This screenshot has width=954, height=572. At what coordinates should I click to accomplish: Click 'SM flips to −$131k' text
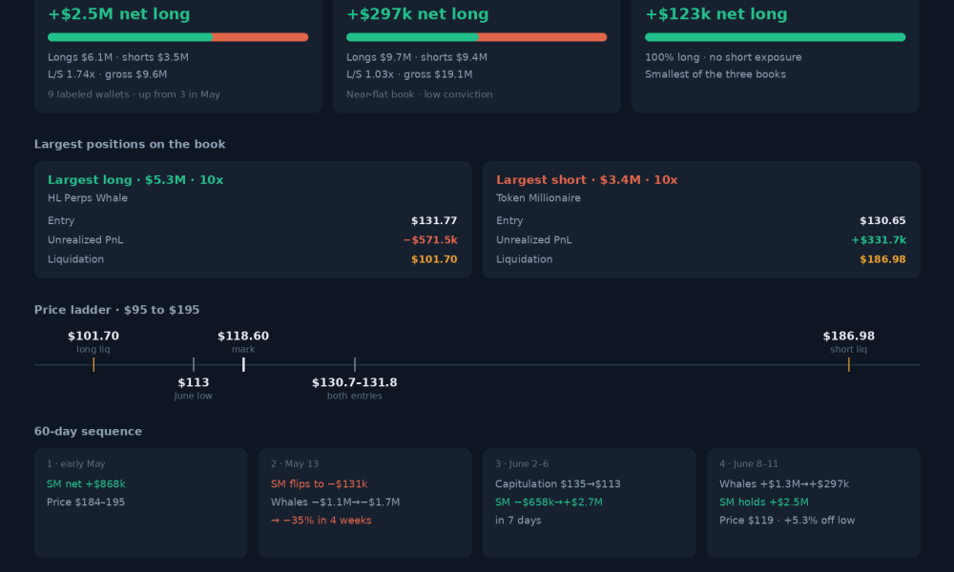coord(319,484)
